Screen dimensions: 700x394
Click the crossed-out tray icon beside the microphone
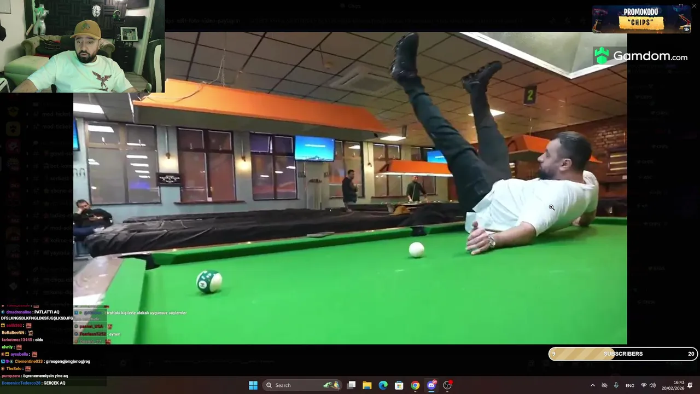coord(604,385)
